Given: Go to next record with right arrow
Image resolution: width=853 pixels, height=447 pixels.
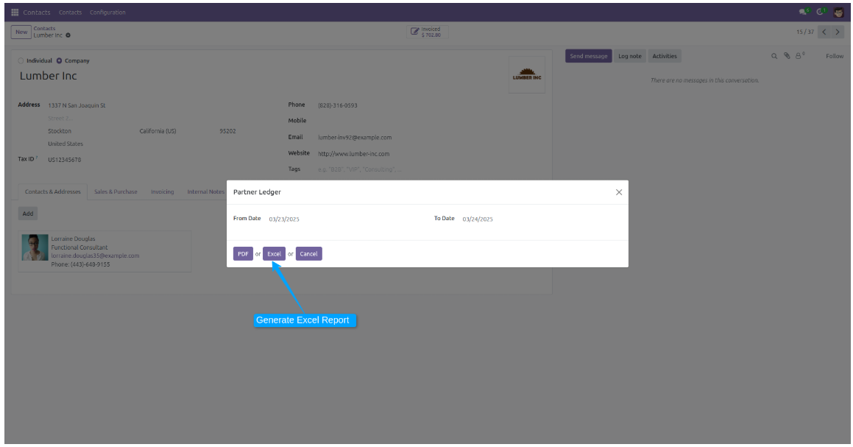Looking at the screenshot, I should (838, 32).
